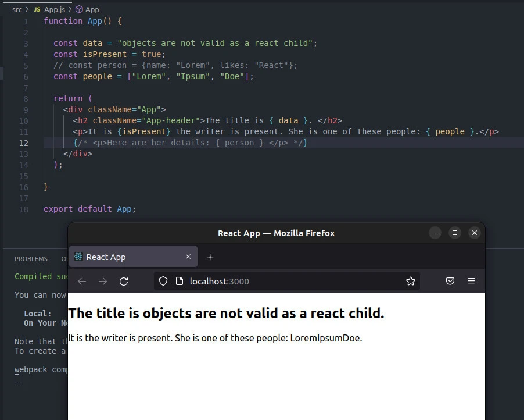This screenshot has height=420, width=524.
Task: Switch to the PROBLEMS panel tab
Action: (x=31, y=259)
